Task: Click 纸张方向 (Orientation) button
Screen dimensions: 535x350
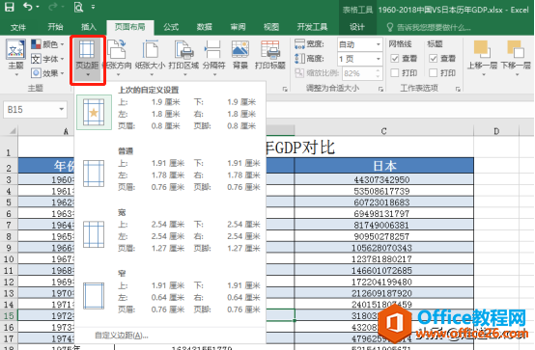Action: click(117, 58)
